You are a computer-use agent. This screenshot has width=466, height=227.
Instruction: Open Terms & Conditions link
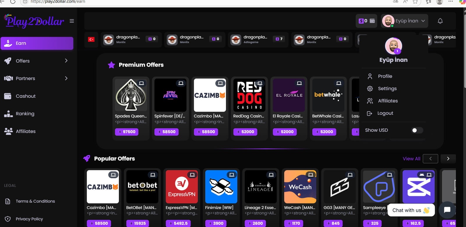click(x=35, y=201)
